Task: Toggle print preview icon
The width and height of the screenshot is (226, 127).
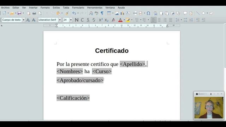Action: click(40, 13)
